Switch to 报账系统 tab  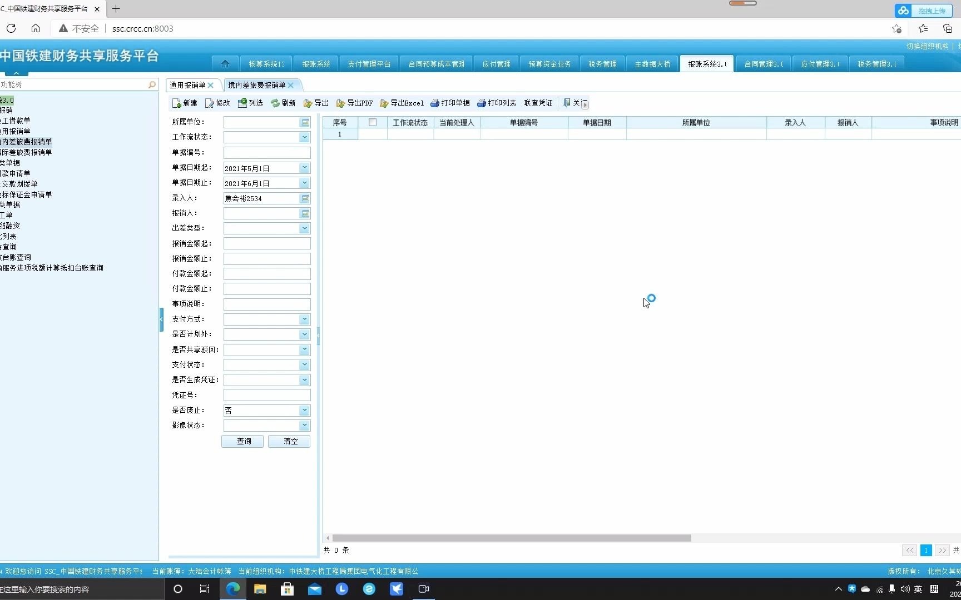click(316, 64)
